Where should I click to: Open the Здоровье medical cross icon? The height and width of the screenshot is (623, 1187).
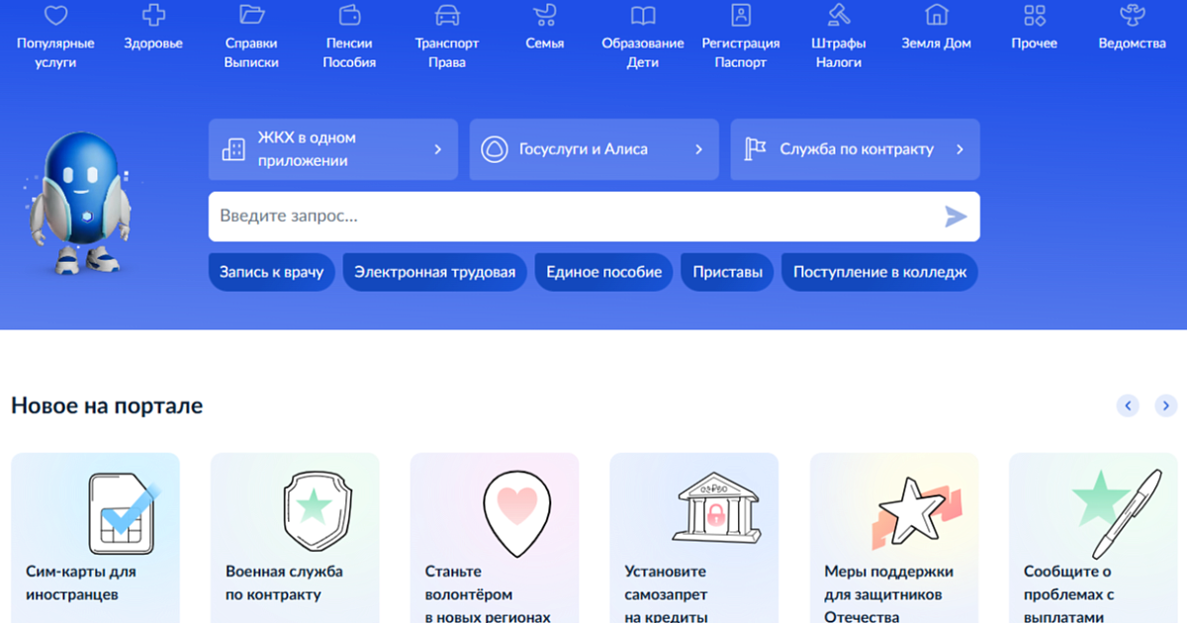[154, 15]
